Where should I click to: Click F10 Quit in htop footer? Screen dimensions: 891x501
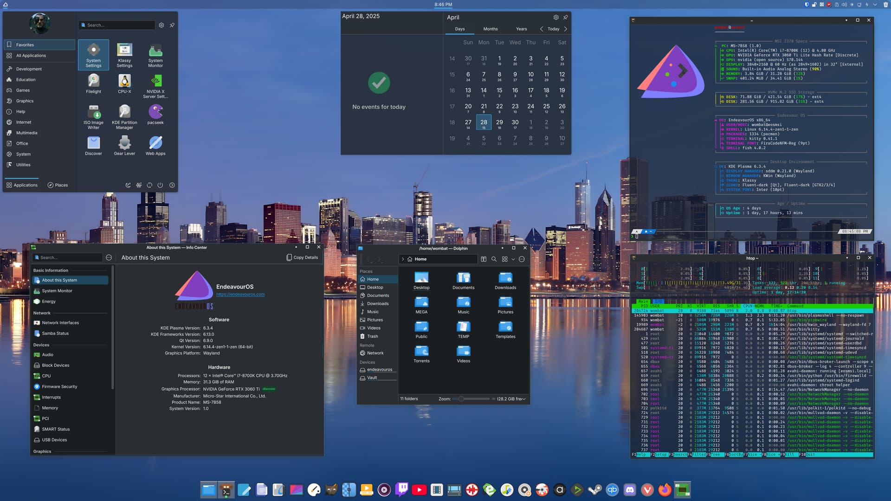807,455
